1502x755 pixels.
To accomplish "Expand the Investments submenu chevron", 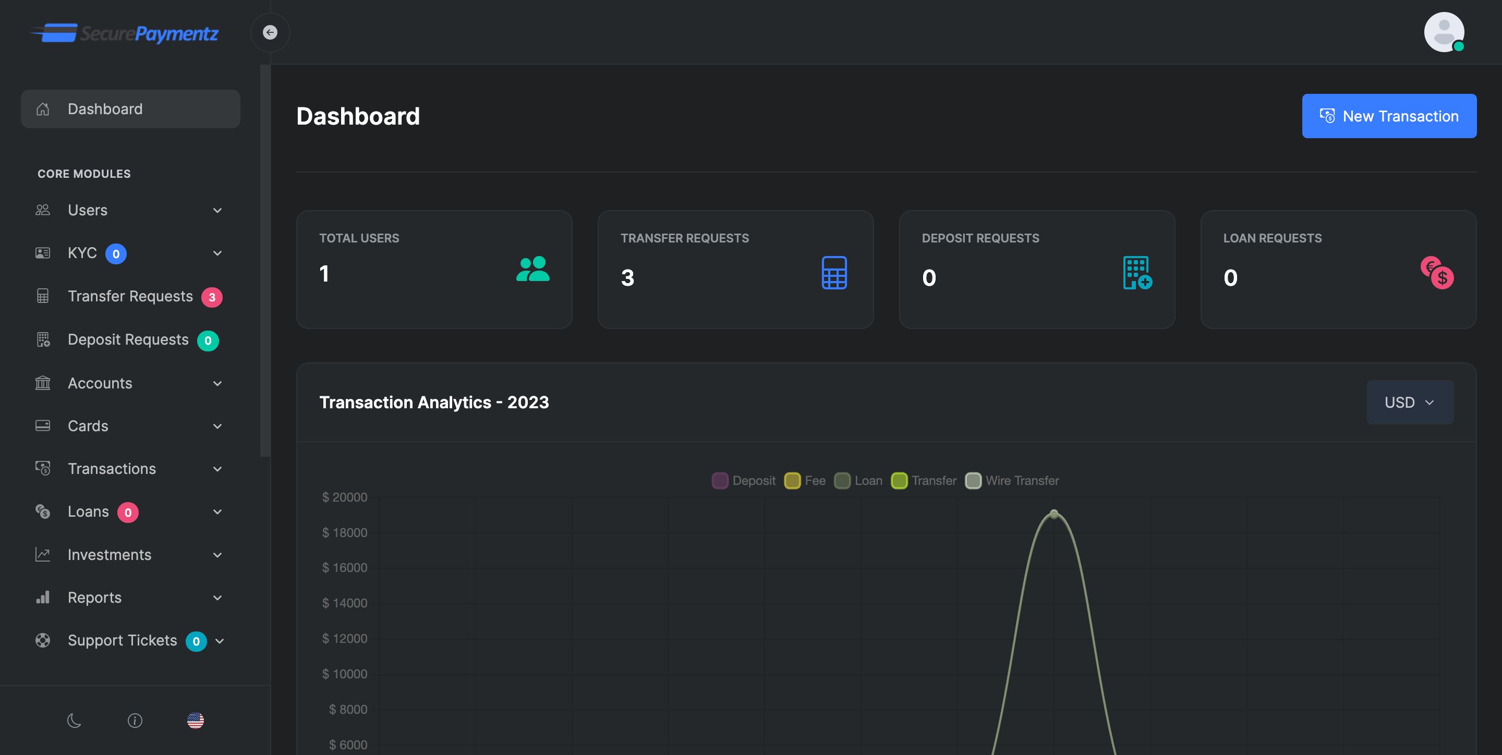I will coord(217,555).
